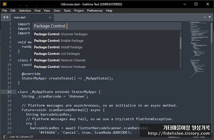Click line number 13 in gutter
This screenshot has width=214, height=140.
tap(9, 78)
